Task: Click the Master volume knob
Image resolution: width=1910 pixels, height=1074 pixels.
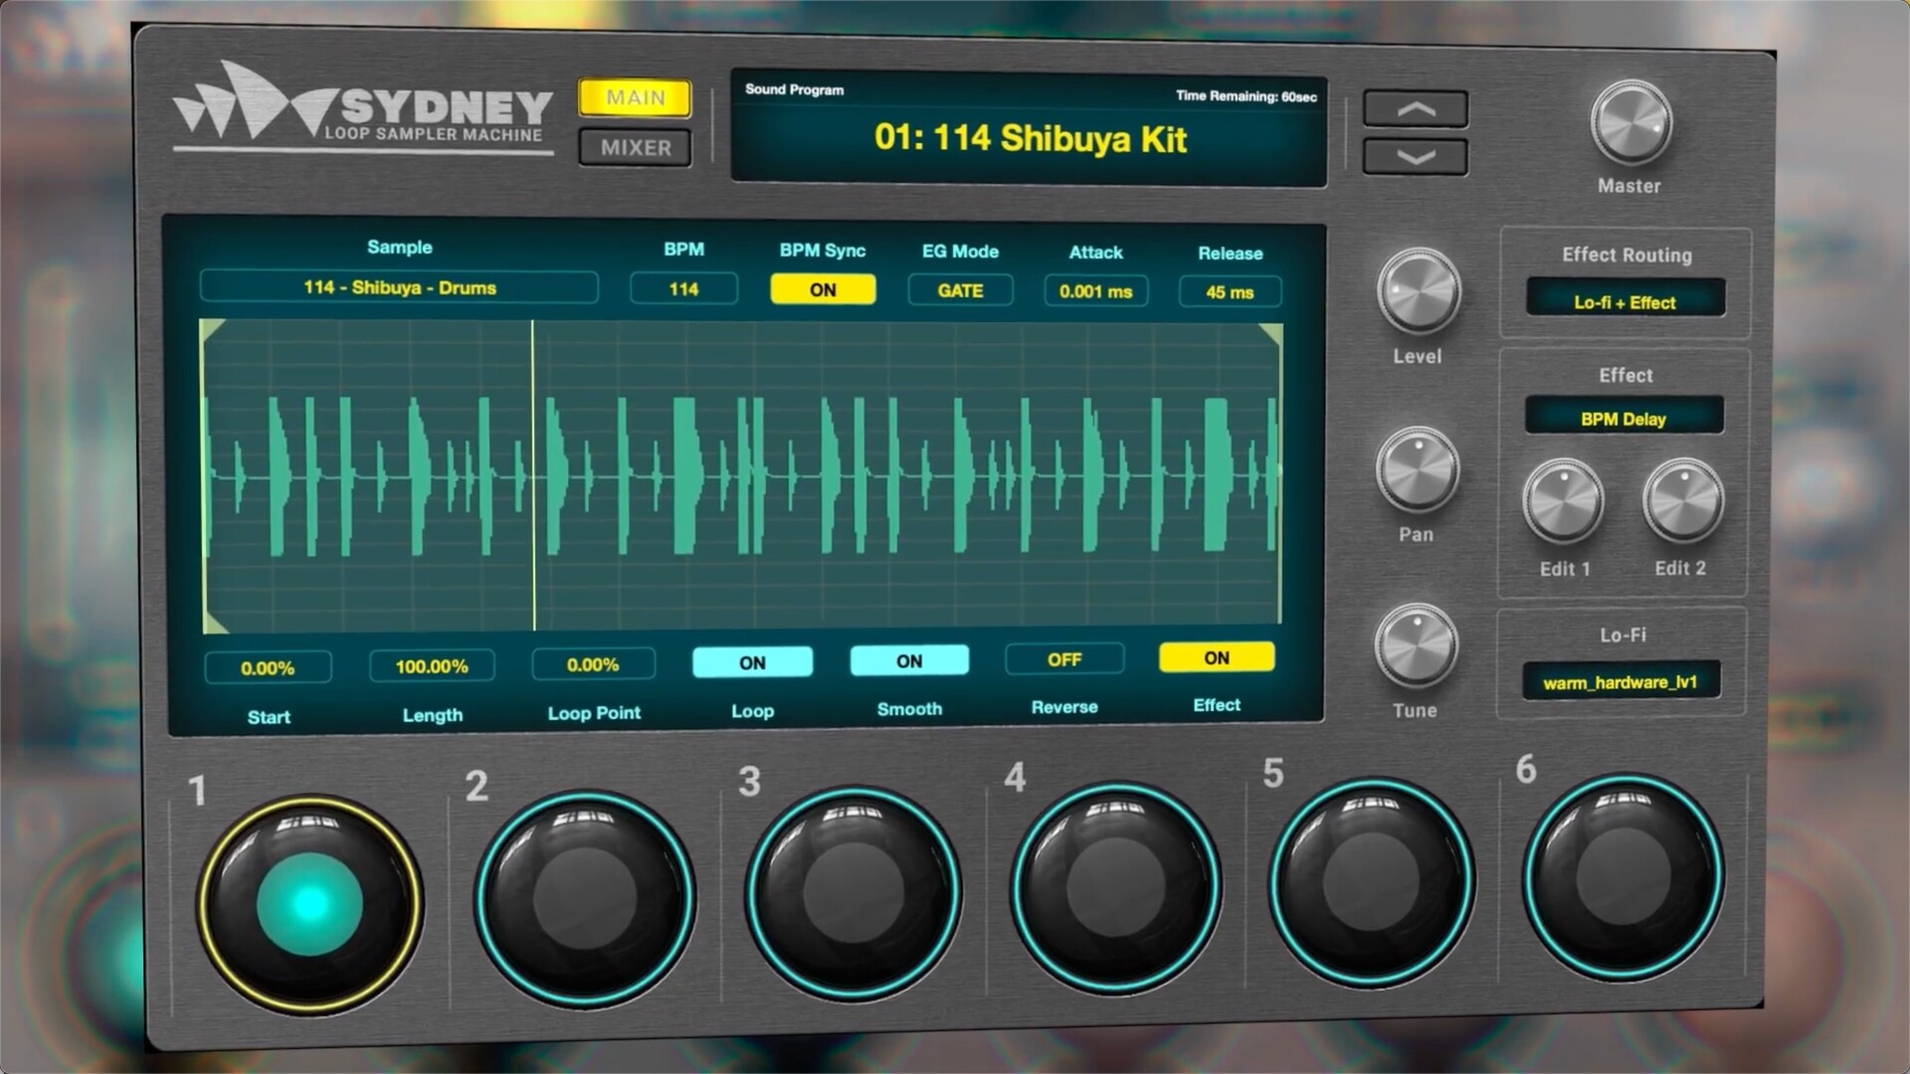Action: (1630, 122)
